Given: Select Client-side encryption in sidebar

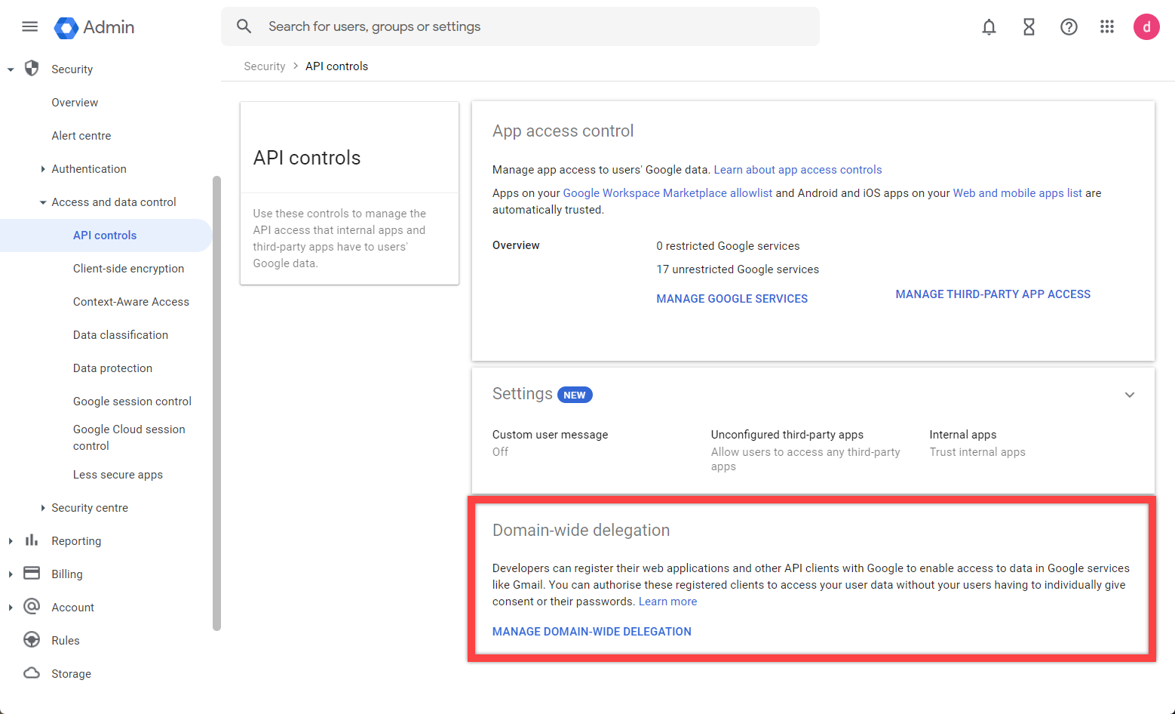Looking at the screenshot, I should point(128,269).
